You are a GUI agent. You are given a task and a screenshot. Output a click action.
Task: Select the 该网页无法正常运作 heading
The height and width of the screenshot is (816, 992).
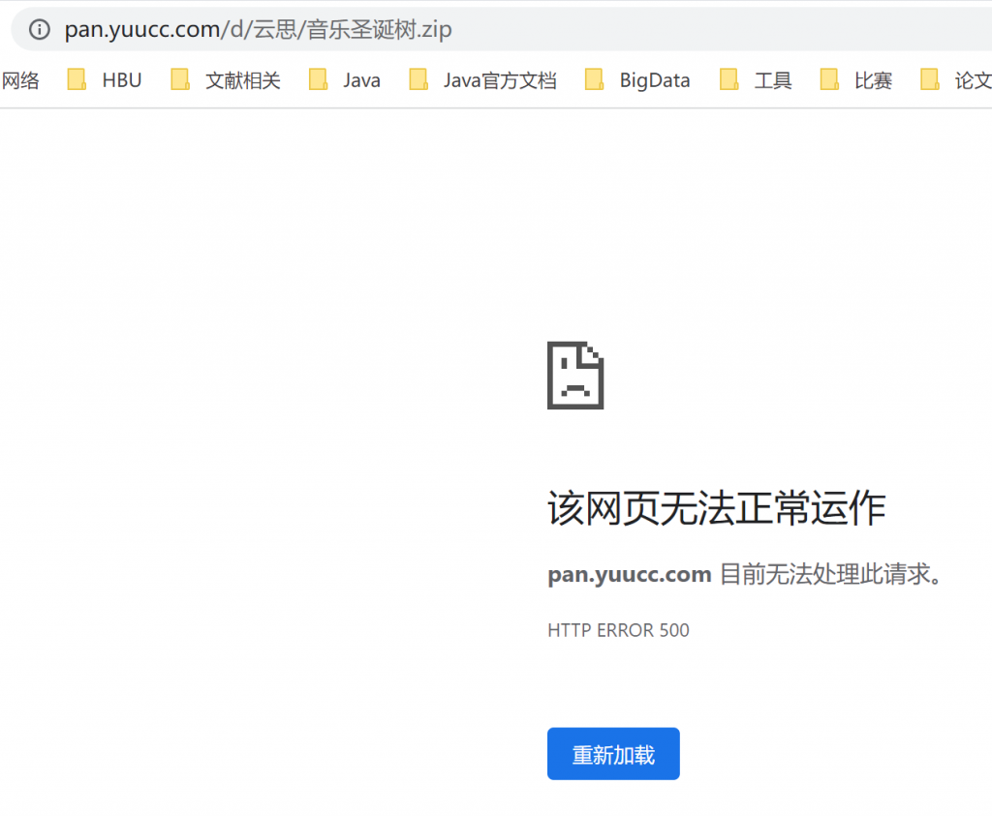(717, 507)
